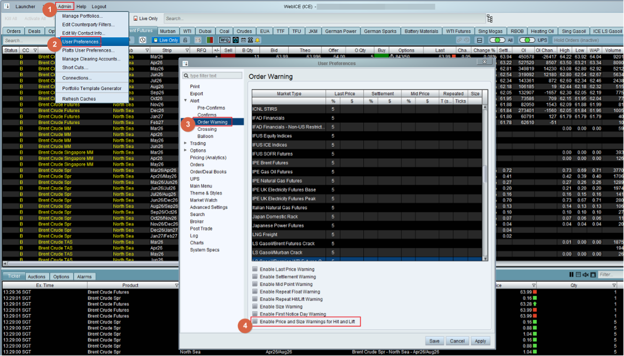
Task: Click the yellow alarm bell icon
Action: pos(257,40)
